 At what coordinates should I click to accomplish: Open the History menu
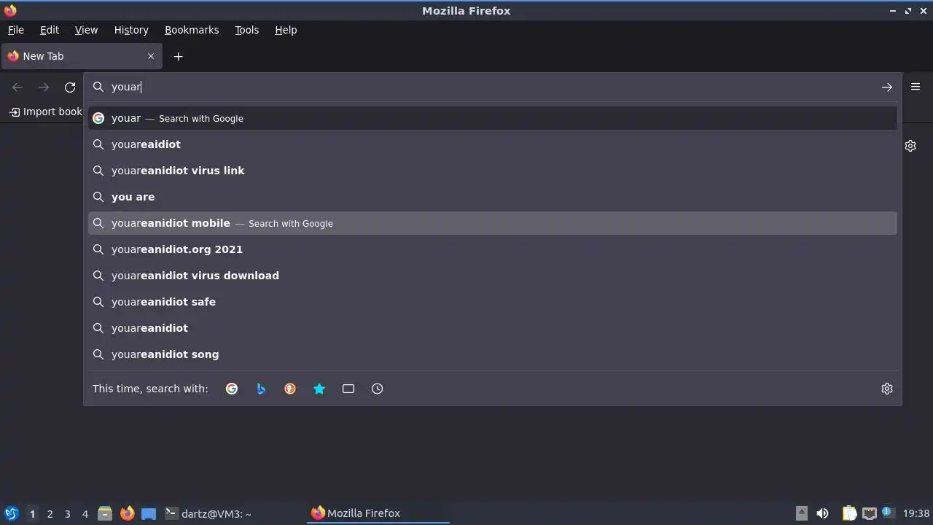coord(131,30)
